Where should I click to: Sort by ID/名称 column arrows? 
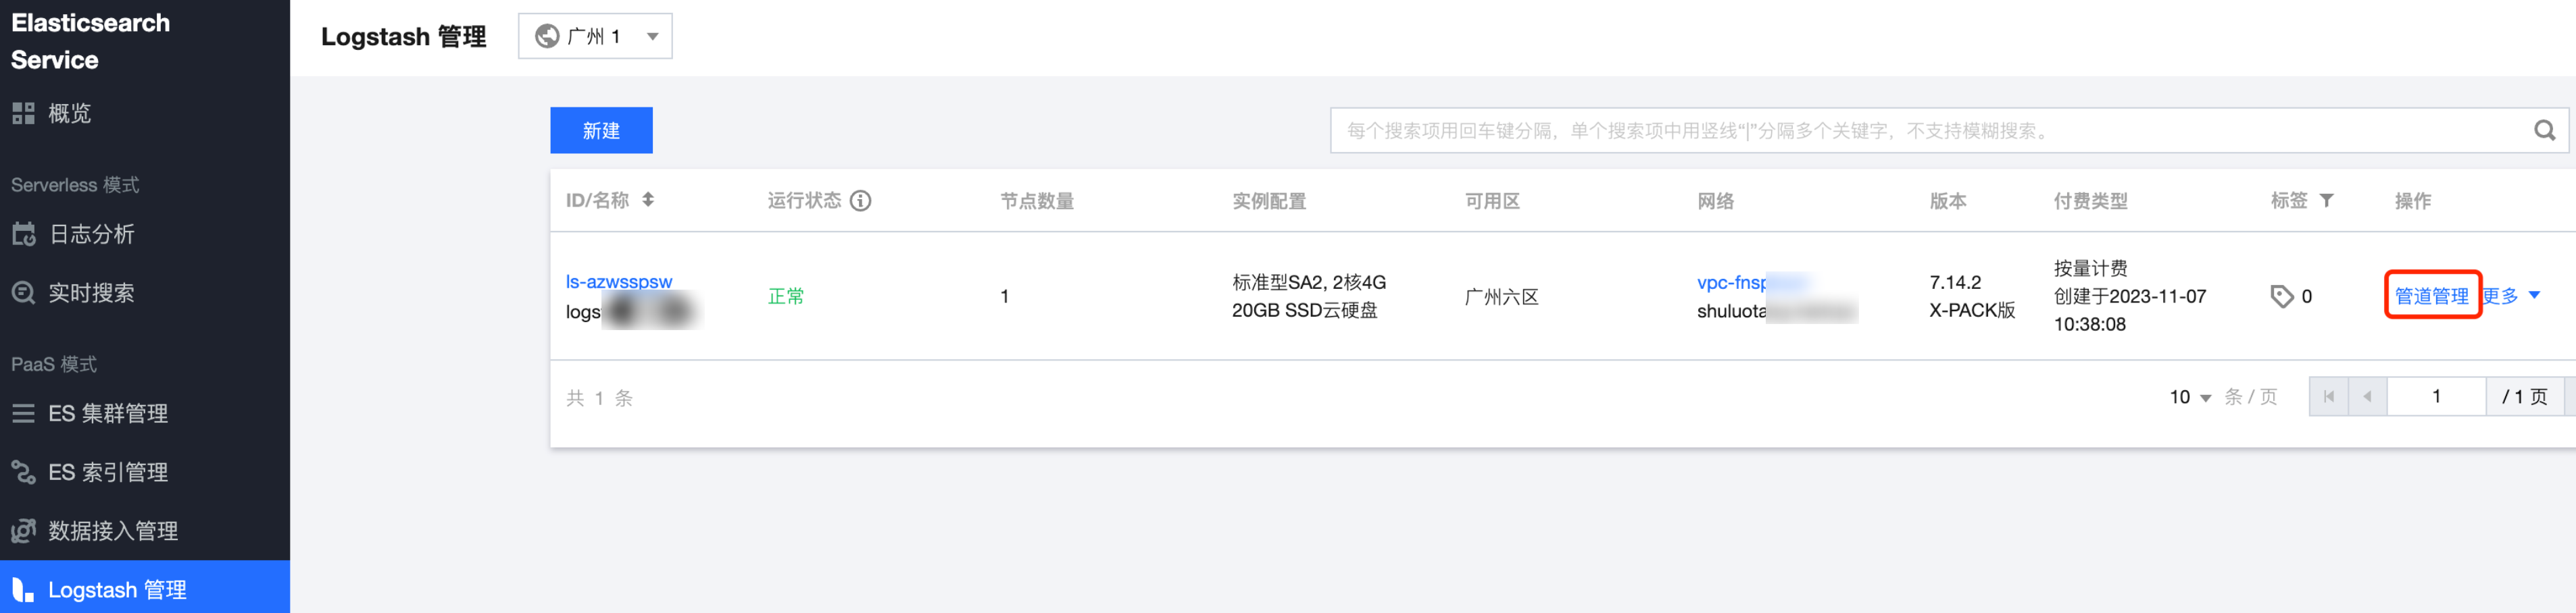click(648, 200)
